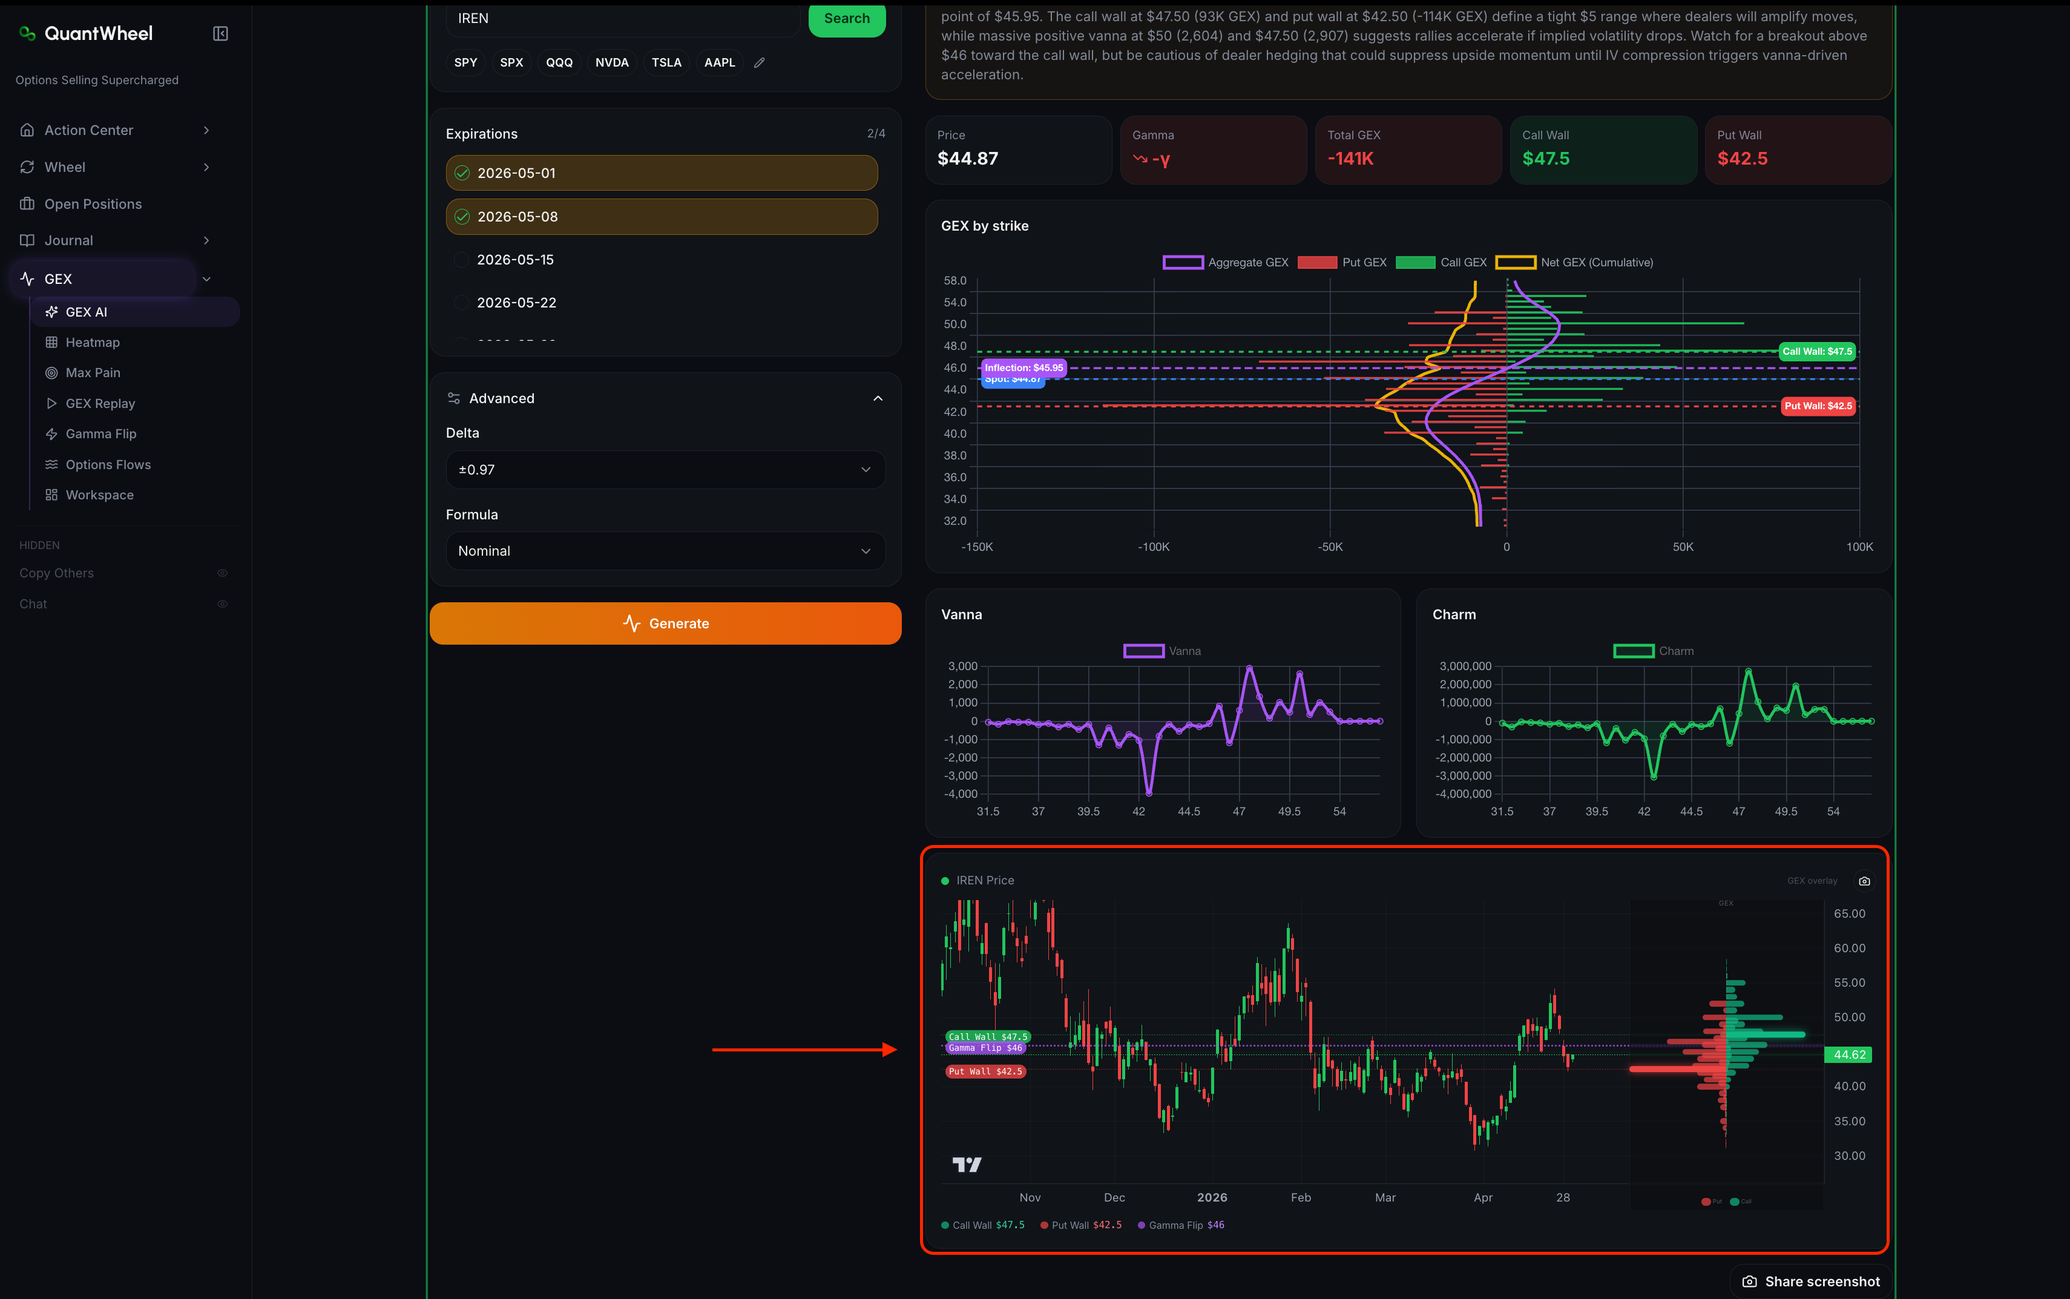The width and height of the screenshot is (2070, 1299).
Task: Toggle Net GEX Cumulative legend swatch
Action: 1515,262
